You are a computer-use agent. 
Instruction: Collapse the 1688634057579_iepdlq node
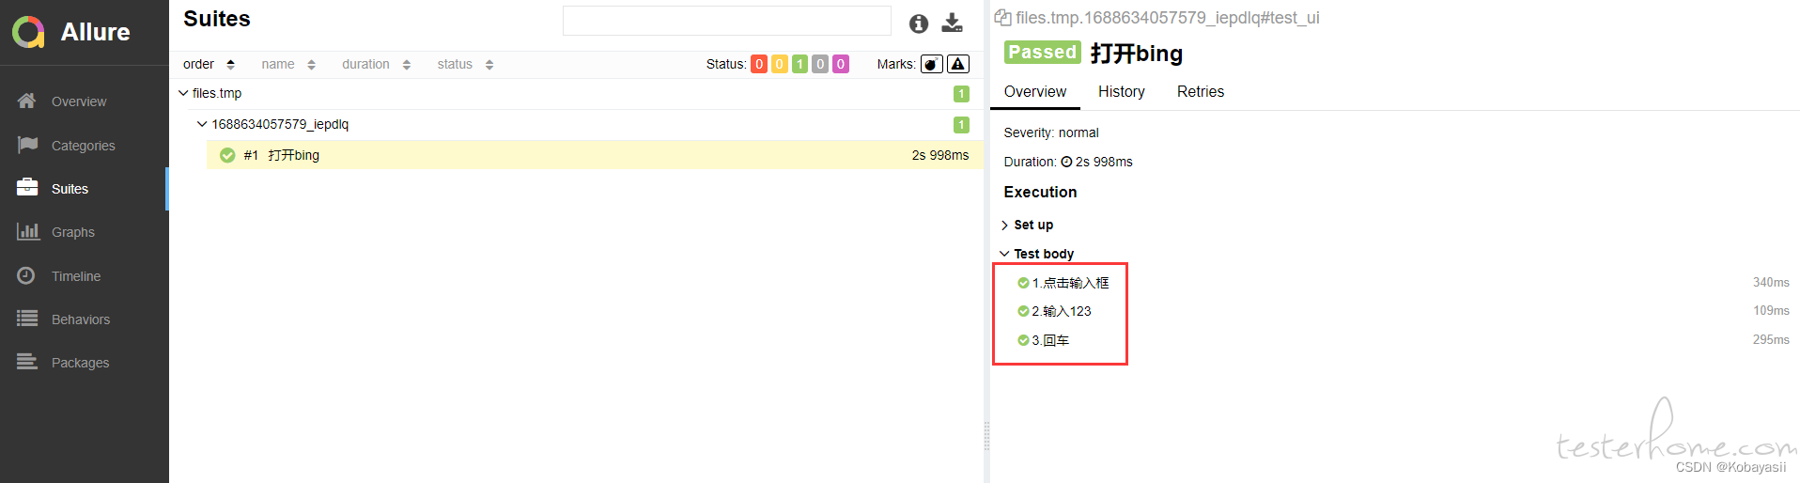(x=202, y=124)
